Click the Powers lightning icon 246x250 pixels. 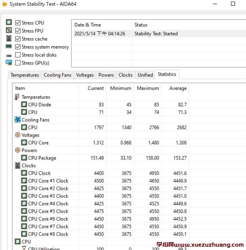(x=17, y=150)
